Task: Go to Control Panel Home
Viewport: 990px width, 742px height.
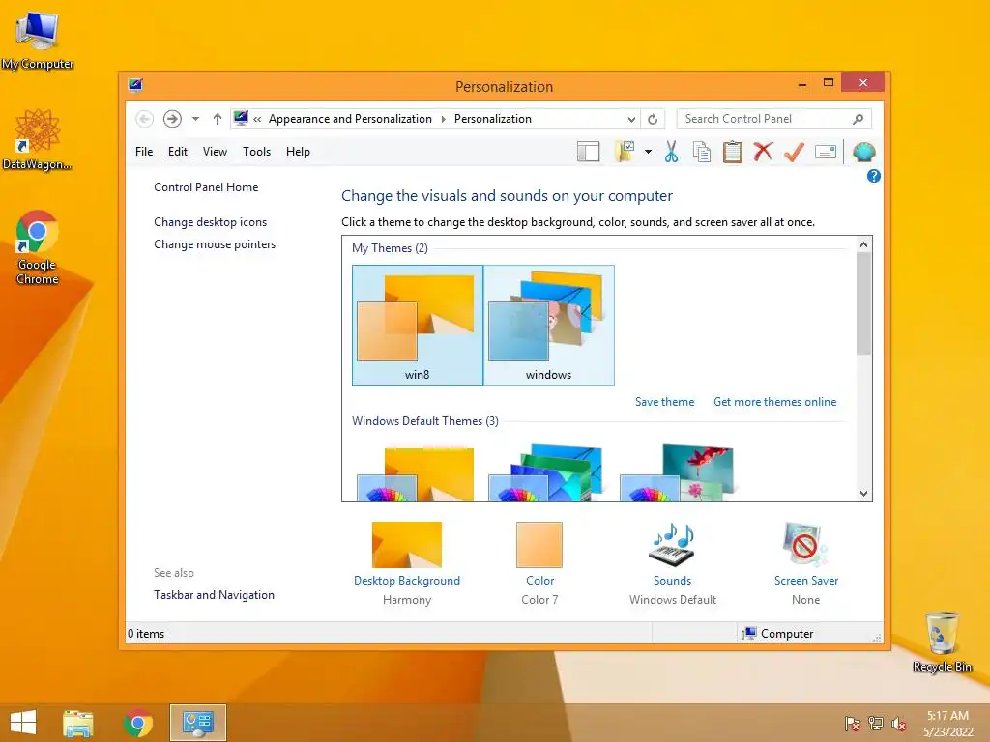Action: tap(206, 187)
